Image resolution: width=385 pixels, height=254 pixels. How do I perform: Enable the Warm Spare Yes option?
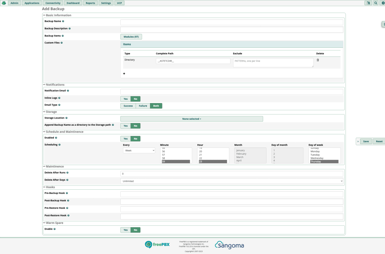point(126,230)
